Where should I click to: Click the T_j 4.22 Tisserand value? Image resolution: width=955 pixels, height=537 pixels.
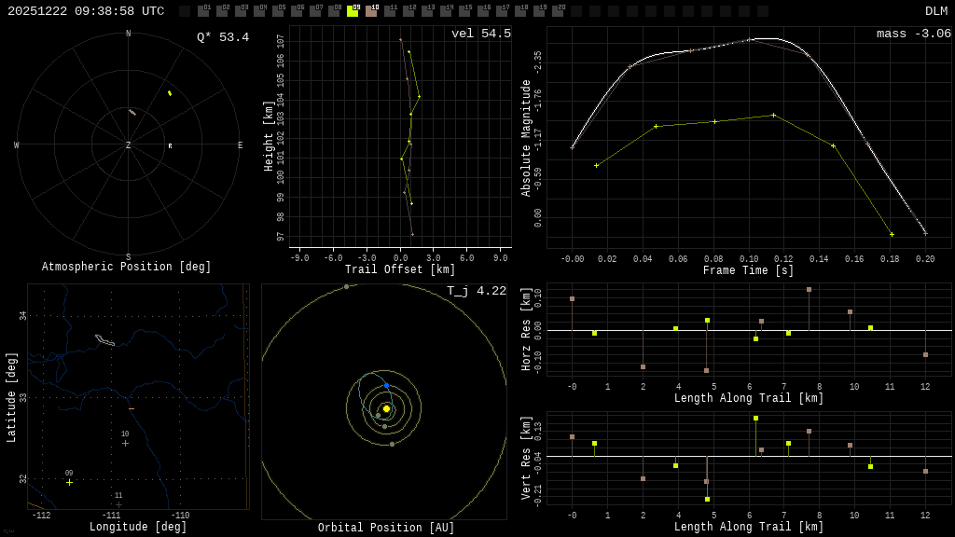[x=476, y=291]
